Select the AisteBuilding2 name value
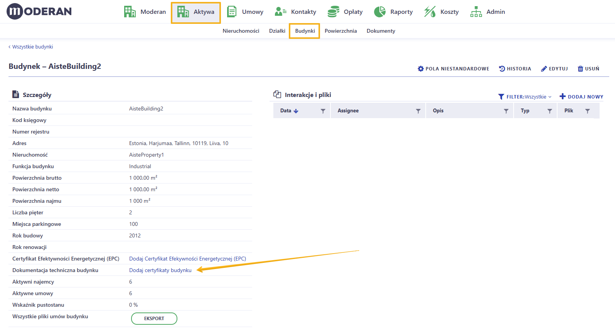Viewport: 615px width, 329px height. click(146, 109)
